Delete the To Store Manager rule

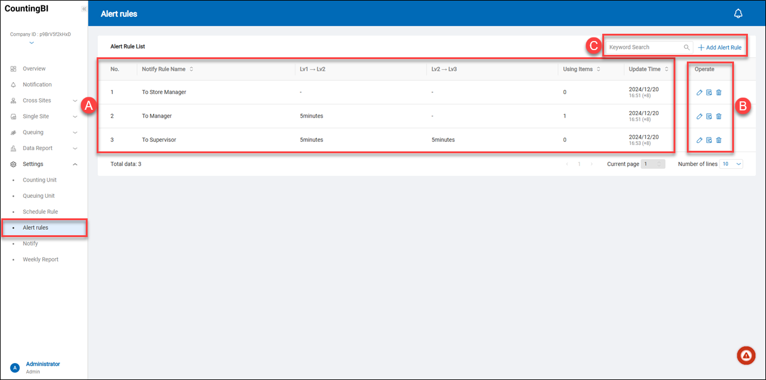[719, 92]
